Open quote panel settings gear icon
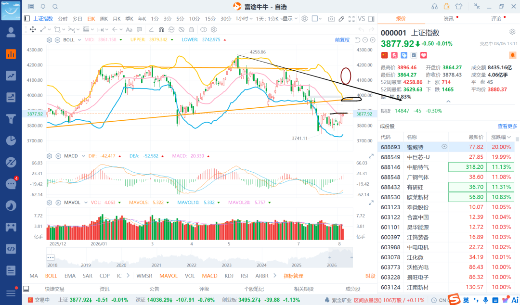The image size is (520, 305). pos(512,32)
